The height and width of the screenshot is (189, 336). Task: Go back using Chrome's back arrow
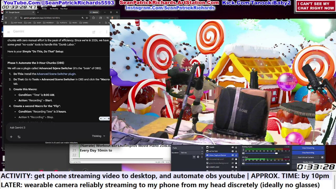coord(6,18)
